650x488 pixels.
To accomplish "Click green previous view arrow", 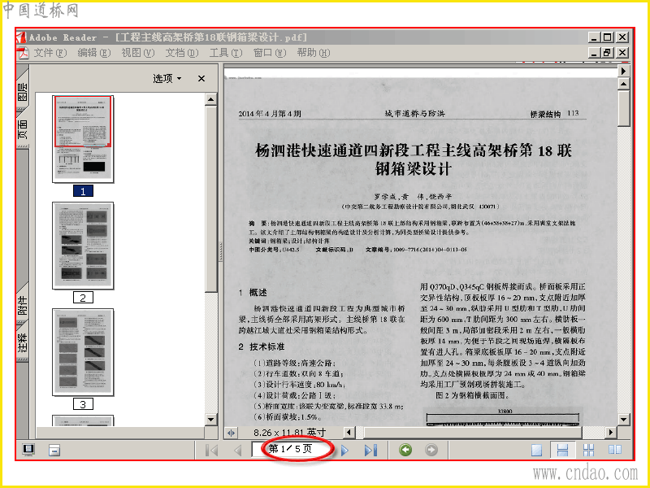I will [x=405, y=450].
